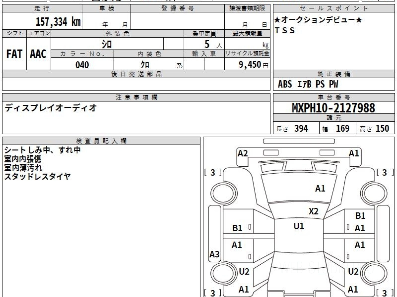
Task: Click the 輸入車 header
Action: 204,54
